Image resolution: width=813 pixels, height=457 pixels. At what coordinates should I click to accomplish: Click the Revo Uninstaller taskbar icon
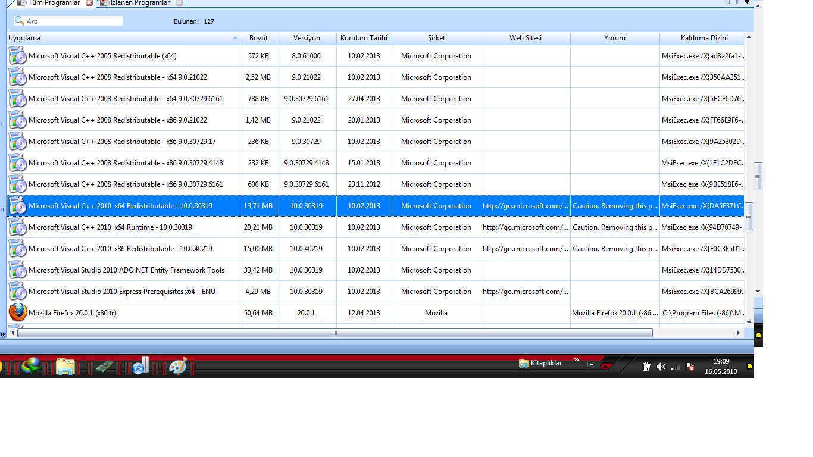point(141,366)
